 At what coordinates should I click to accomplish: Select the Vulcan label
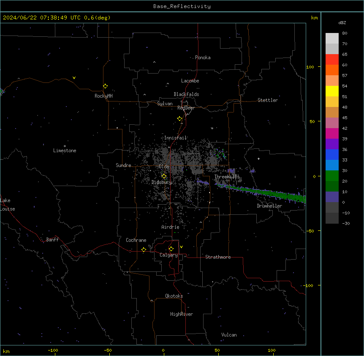pyautogui.click(x=229, y=335)
